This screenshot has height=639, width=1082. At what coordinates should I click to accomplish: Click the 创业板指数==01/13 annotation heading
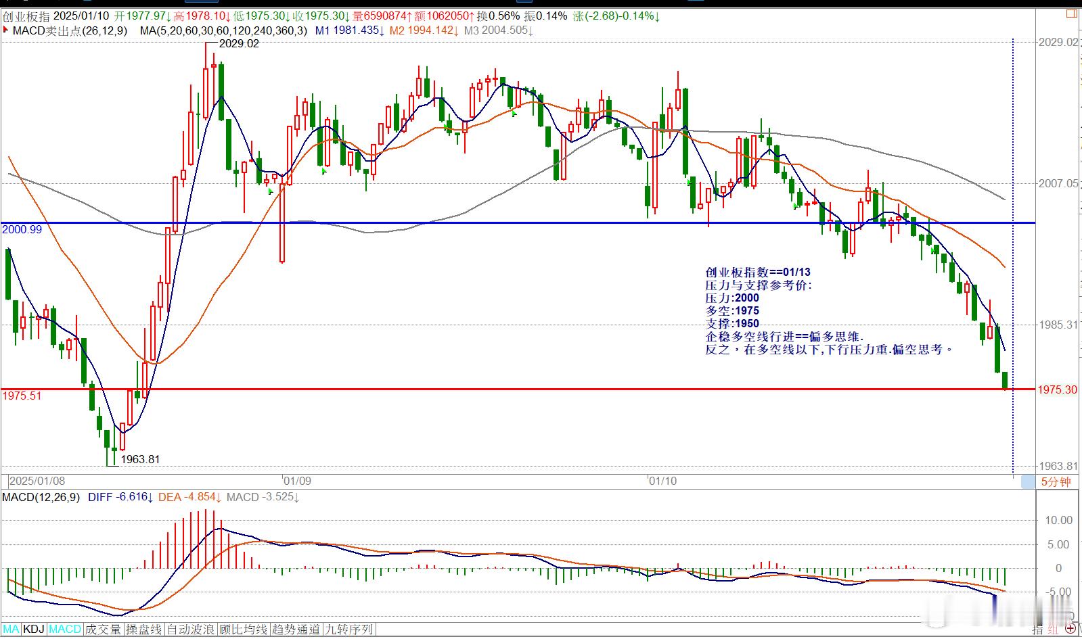point(758,273)
